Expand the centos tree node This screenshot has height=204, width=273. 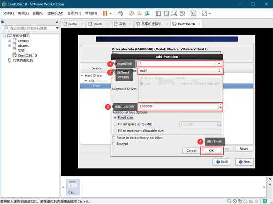click(9, 41)
